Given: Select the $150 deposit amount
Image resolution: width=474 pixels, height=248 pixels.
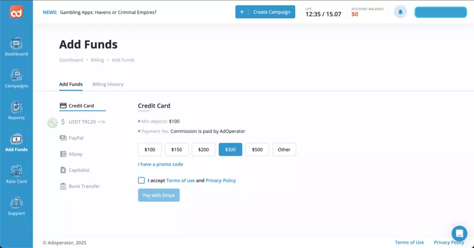Looking at the screenshot, I should [x=176, y=149].
